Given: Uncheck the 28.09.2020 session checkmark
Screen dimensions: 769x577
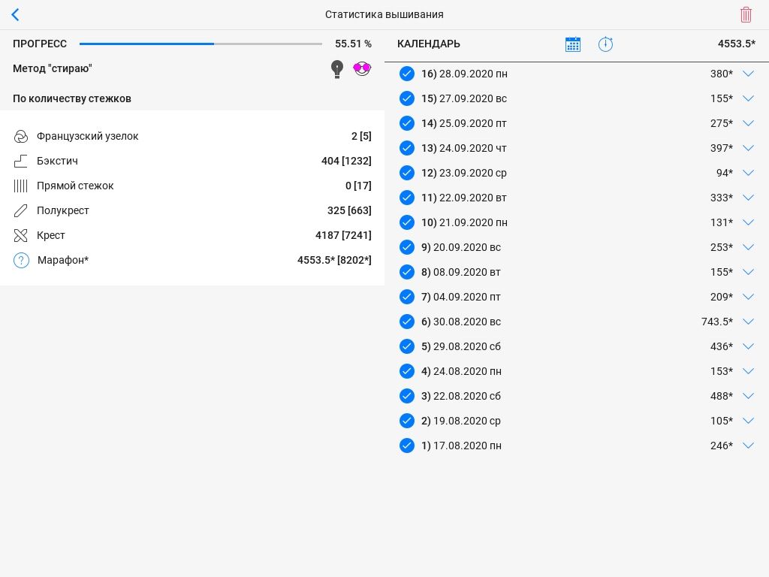Looking at the screenshot, I should 407,74.
